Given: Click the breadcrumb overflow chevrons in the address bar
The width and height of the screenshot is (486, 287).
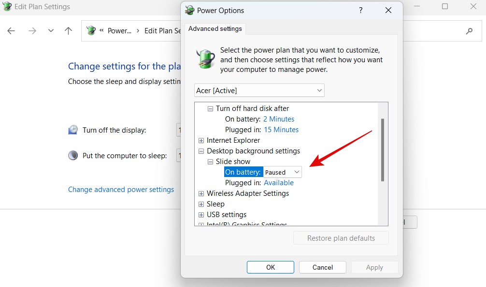Looking at the screenshot, I should pyautogui.click(x=101, y=30).
